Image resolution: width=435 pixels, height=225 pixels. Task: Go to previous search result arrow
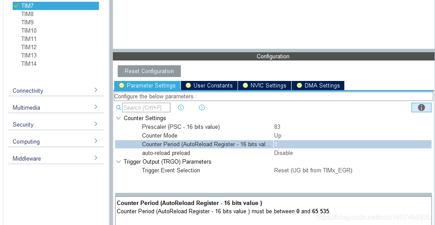(x=181, y=107)
